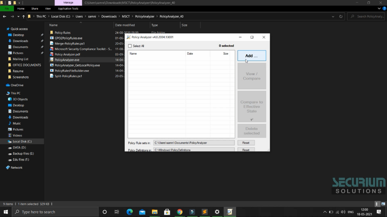Viewport: 387px width, 217px height.
Task: Sort Policy Analyzer list by Name column
Action: click(x=156, y=53)
